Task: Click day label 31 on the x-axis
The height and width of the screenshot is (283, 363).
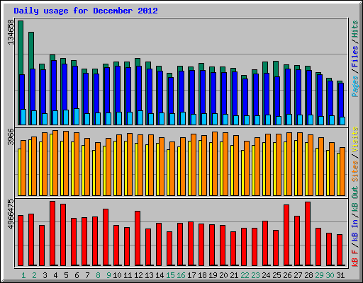Action: point(340,275)
